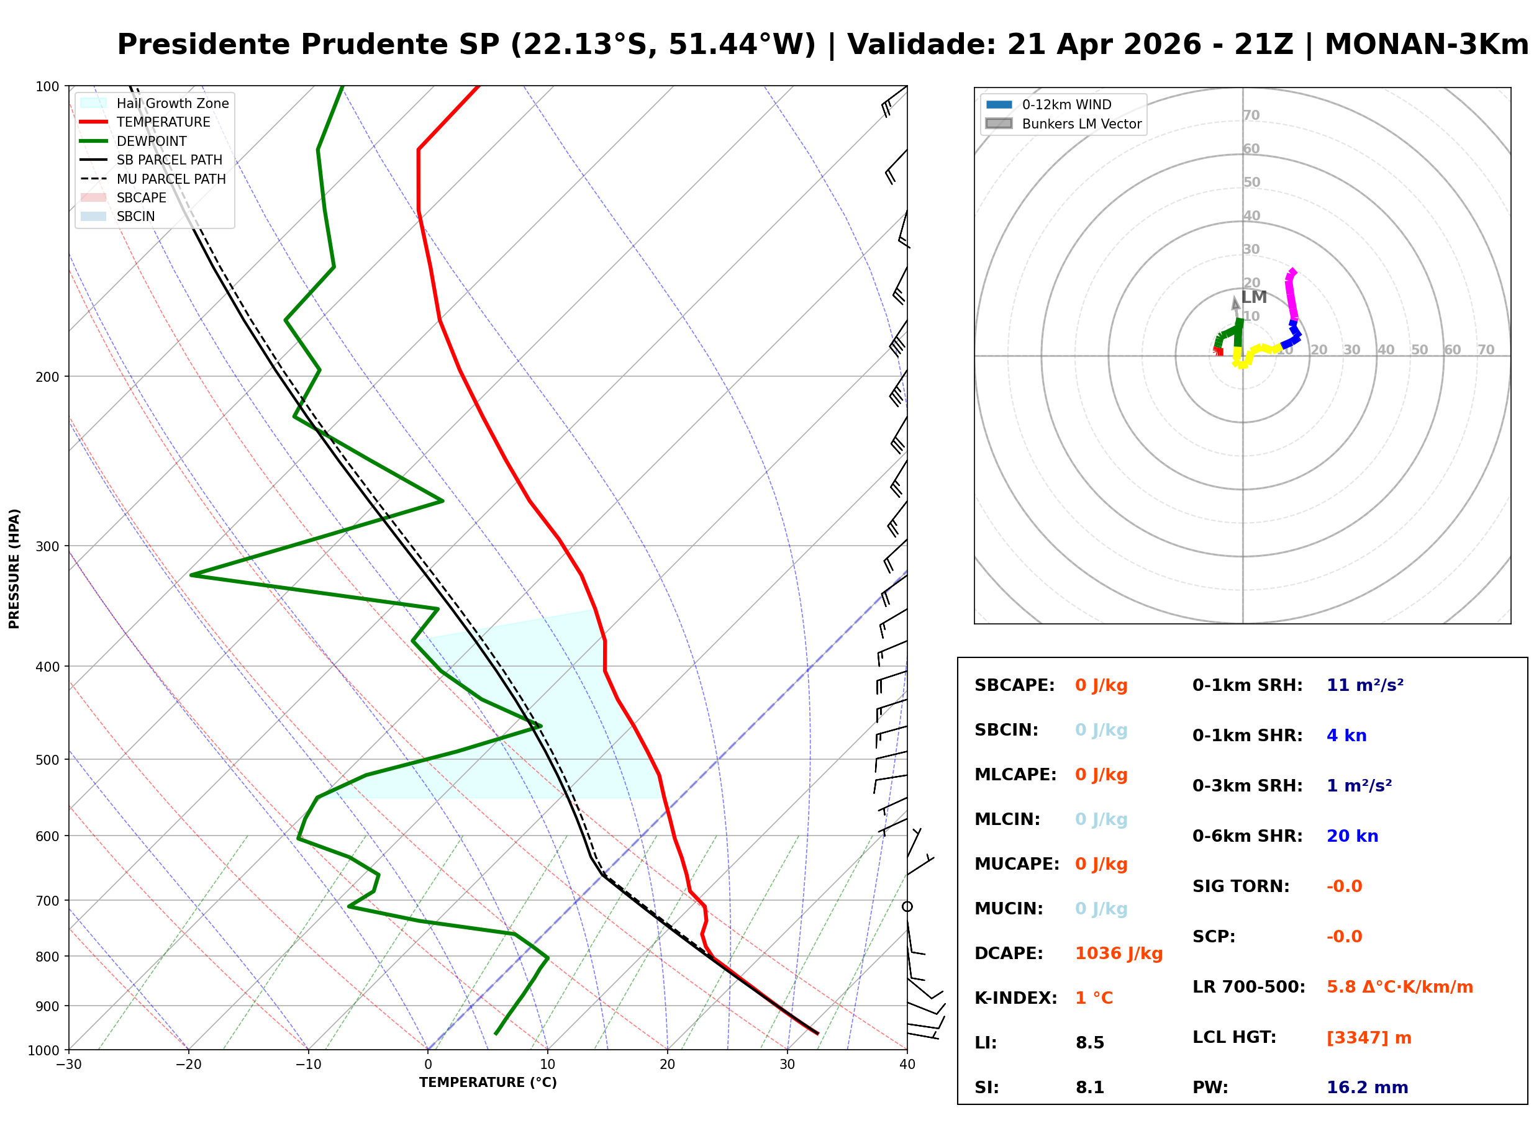
Task: Click the red TEMPERATURE legend line
Action: tap(94, 122)
